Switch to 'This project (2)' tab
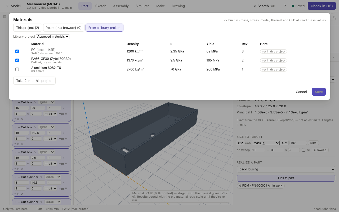The width and height of the screenshot is (339, 212). (x=28, y=28)
